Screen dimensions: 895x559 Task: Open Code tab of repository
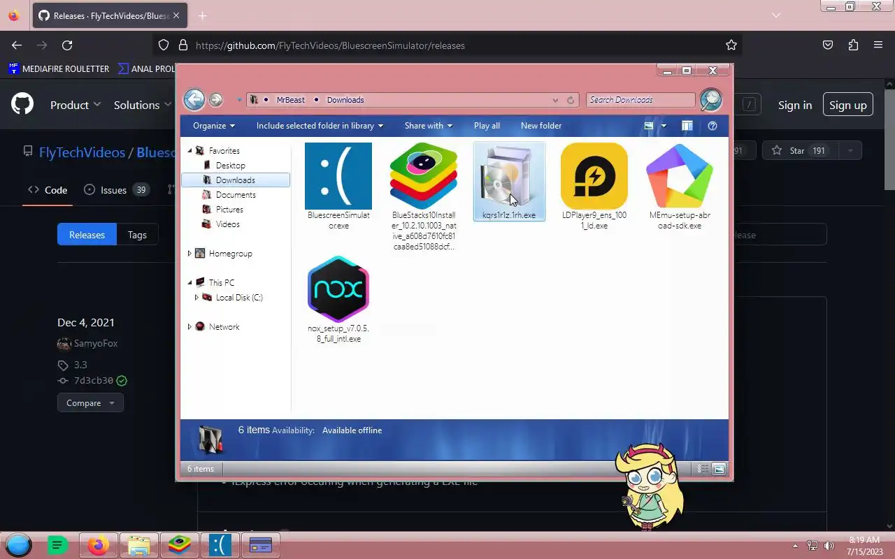(x=48, y=190)
